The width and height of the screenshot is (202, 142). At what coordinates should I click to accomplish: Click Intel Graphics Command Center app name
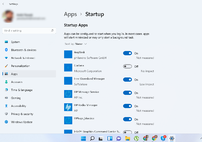(97, 131)
